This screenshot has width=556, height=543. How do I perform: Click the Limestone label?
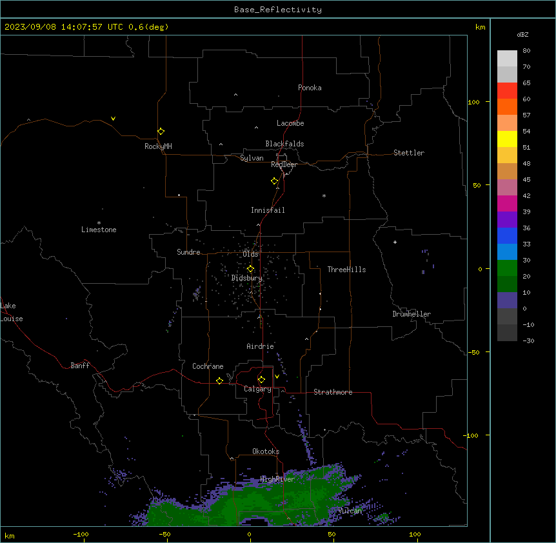tap(99, 230)
